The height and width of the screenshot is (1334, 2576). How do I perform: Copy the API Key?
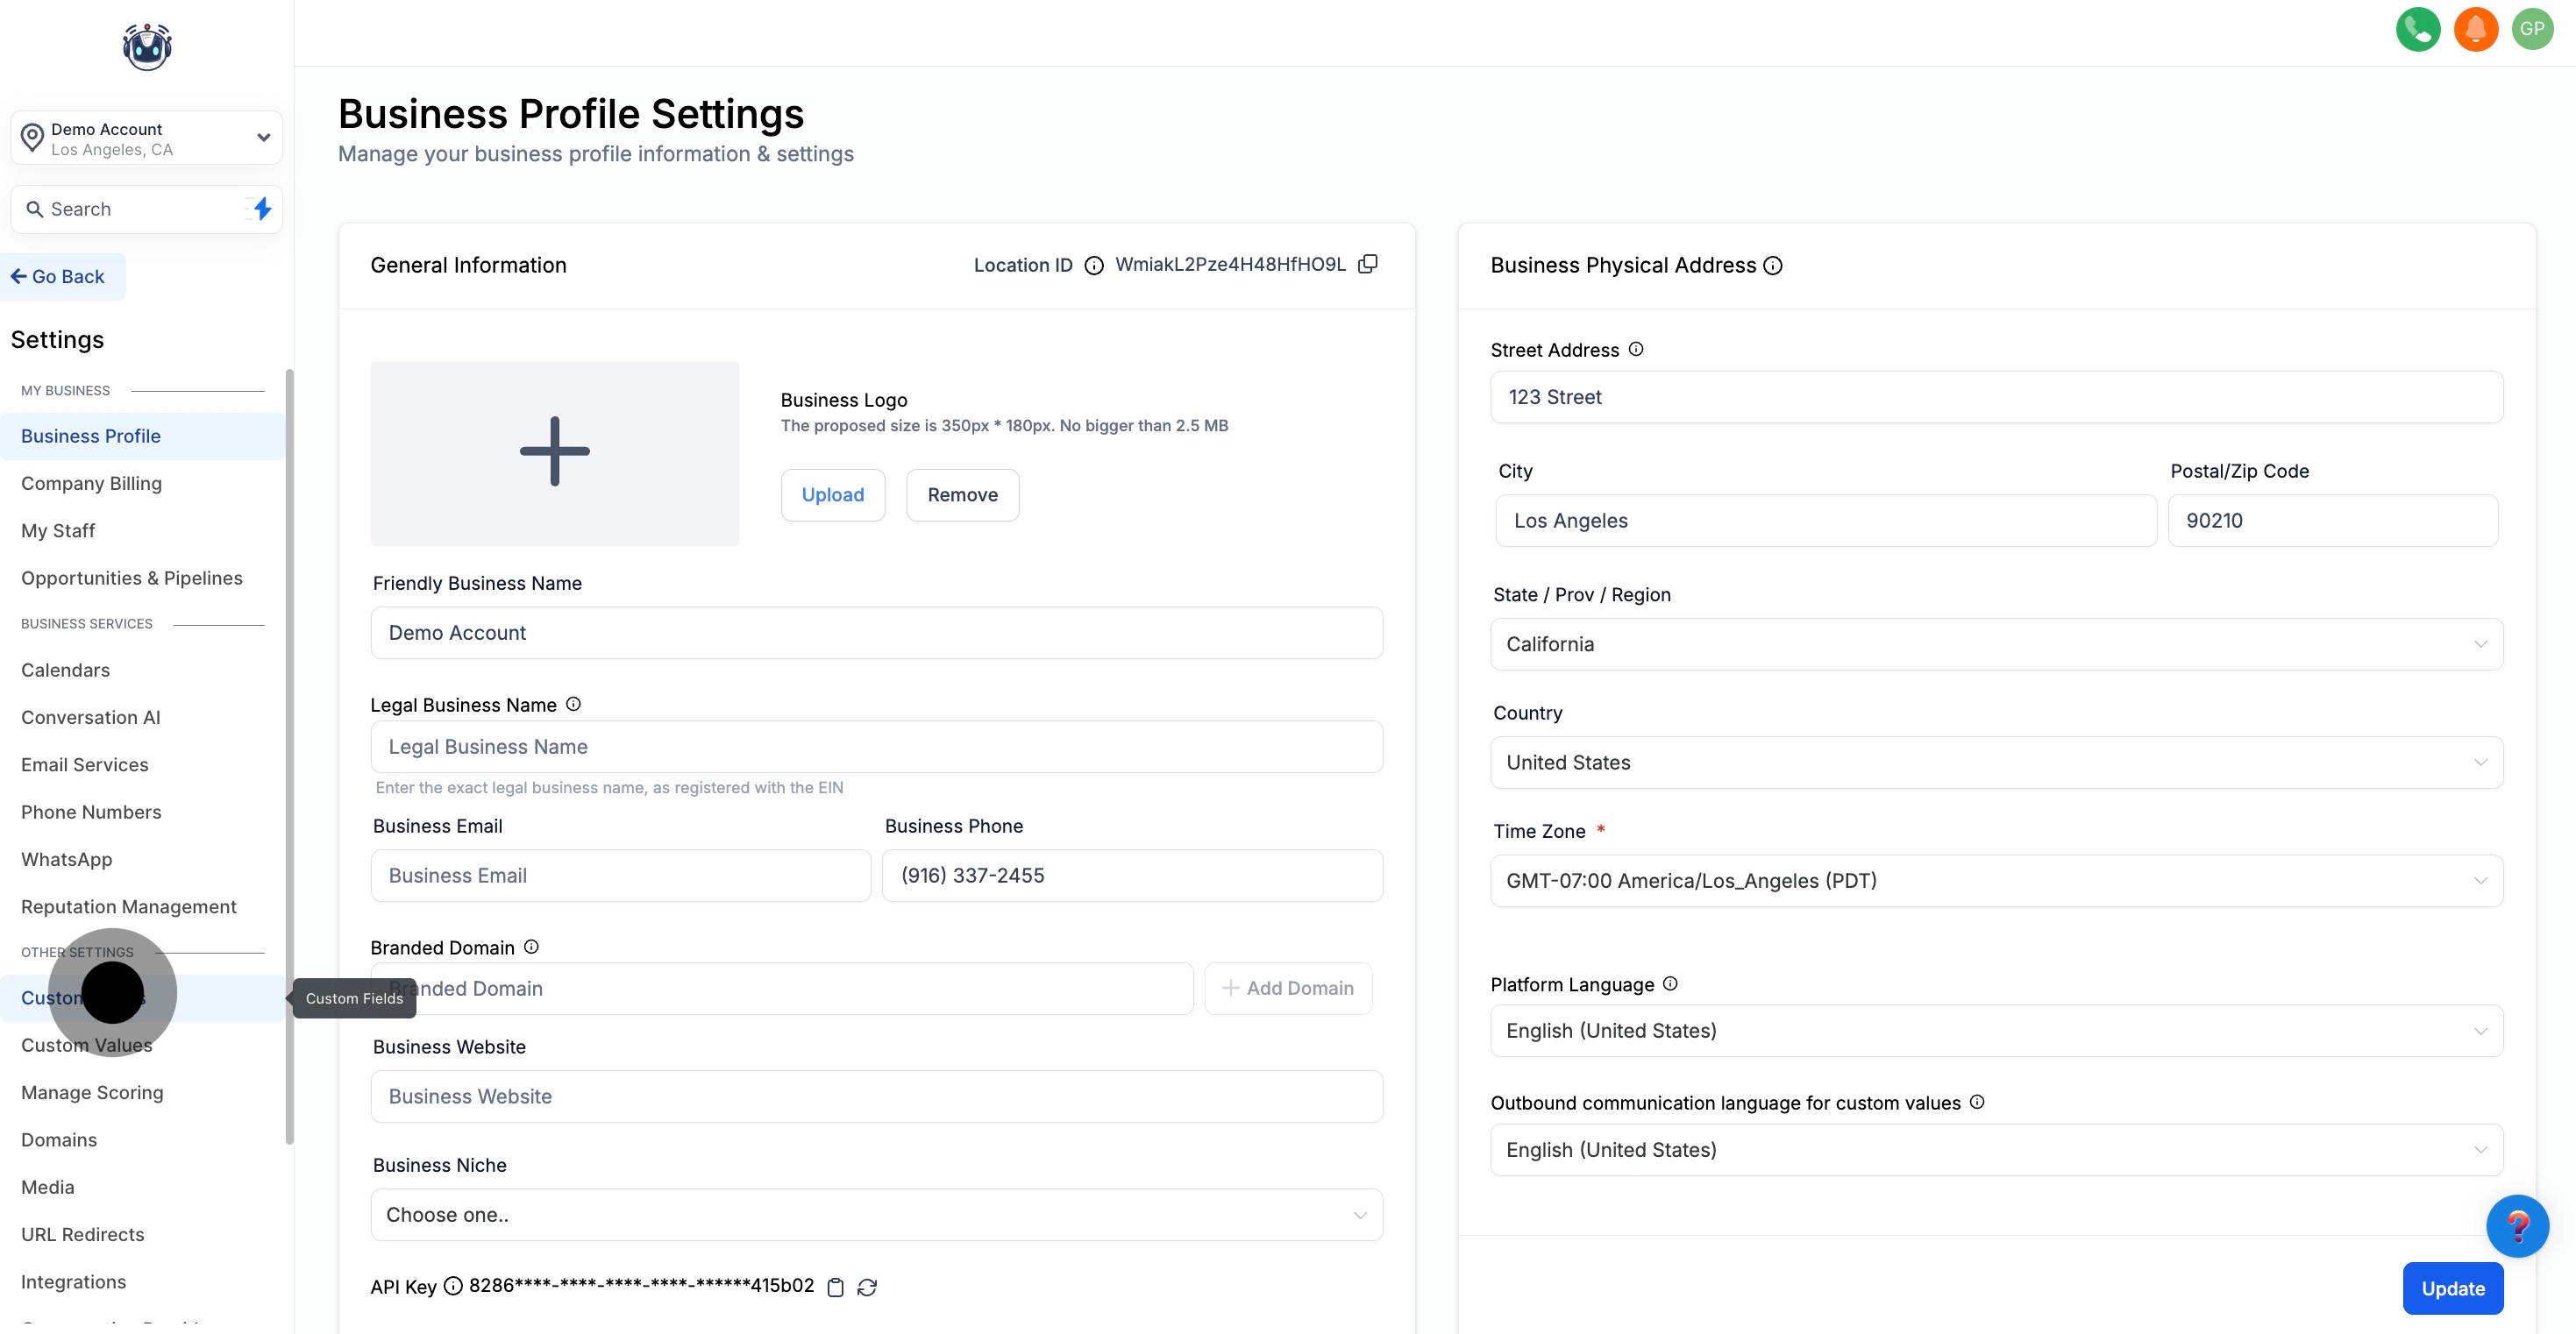[836, 1288]
